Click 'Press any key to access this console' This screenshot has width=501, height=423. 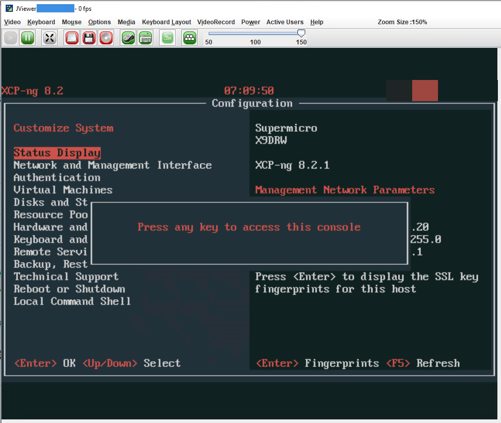pyautogui.click(x=249, y=227)
